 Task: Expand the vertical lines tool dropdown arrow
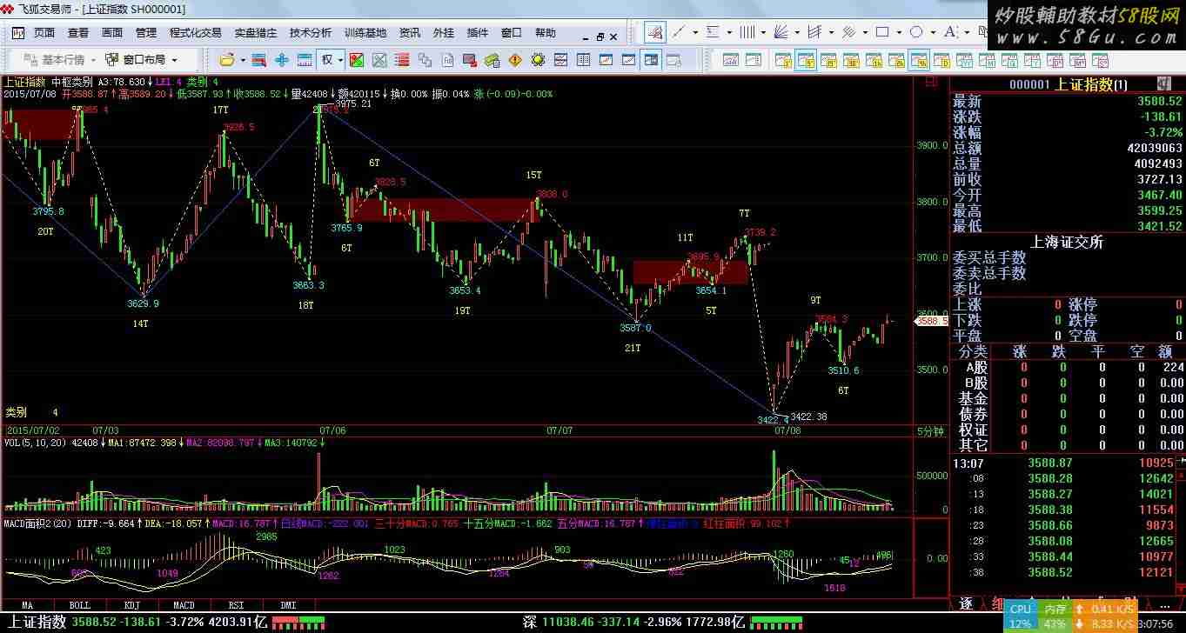click(x=763, y=32)
